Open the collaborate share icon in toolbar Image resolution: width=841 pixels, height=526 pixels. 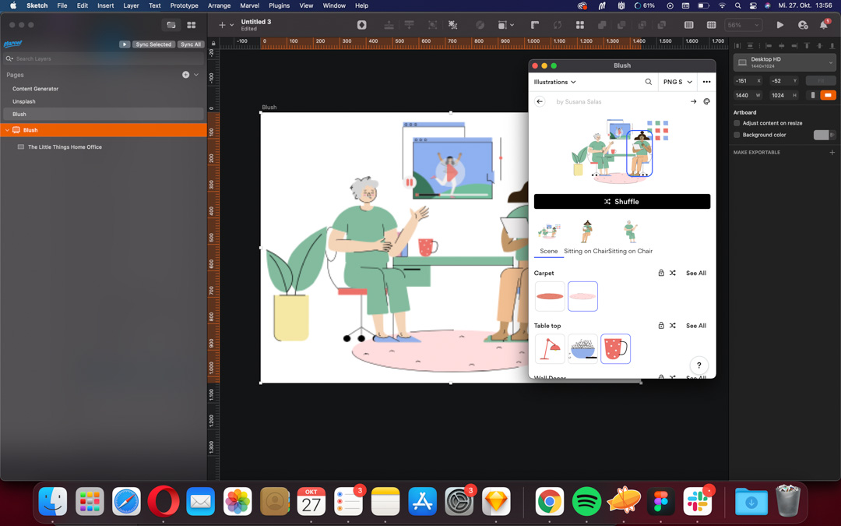pyautogui.click(x=802, y=25)
